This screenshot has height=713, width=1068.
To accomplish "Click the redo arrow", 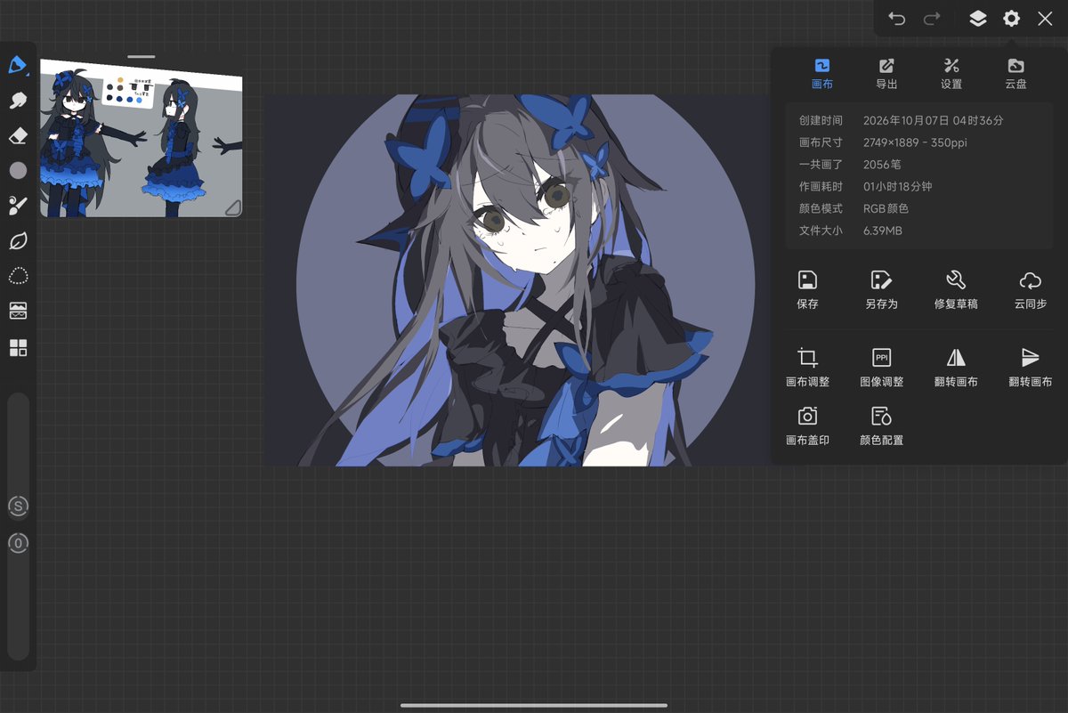I will [932, 19].
